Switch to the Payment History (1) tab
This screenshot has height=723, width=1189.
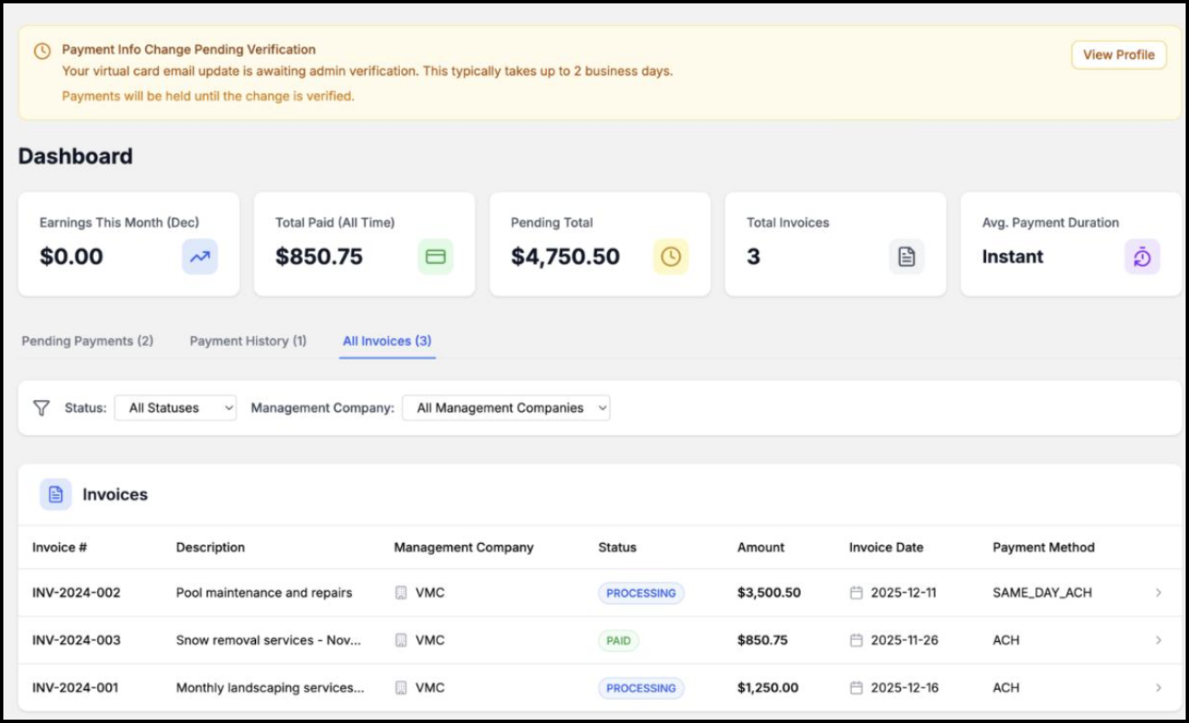click(x=248, y=341)
